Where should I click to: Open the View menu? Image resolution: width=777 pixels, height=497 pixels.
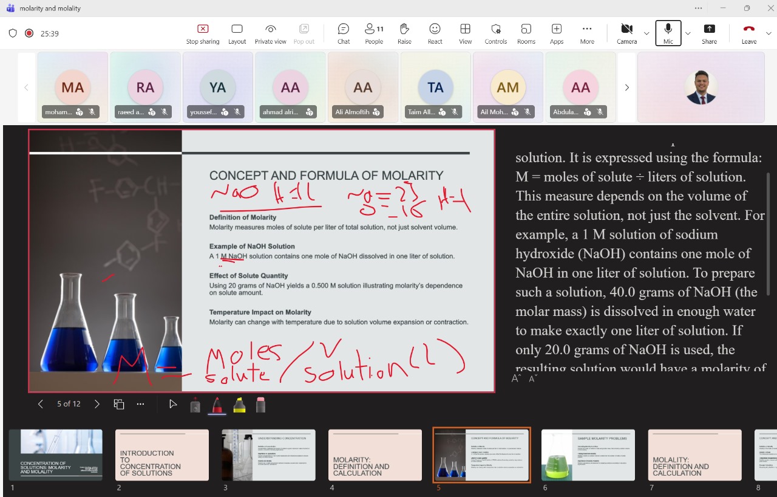465,33
